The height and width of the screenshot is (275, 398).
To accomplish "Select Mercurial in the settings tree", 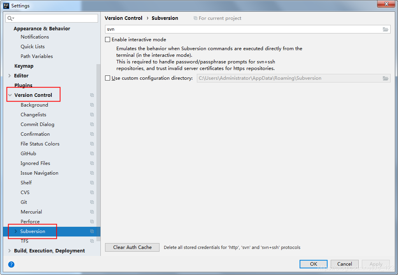I will pos(31,212).
